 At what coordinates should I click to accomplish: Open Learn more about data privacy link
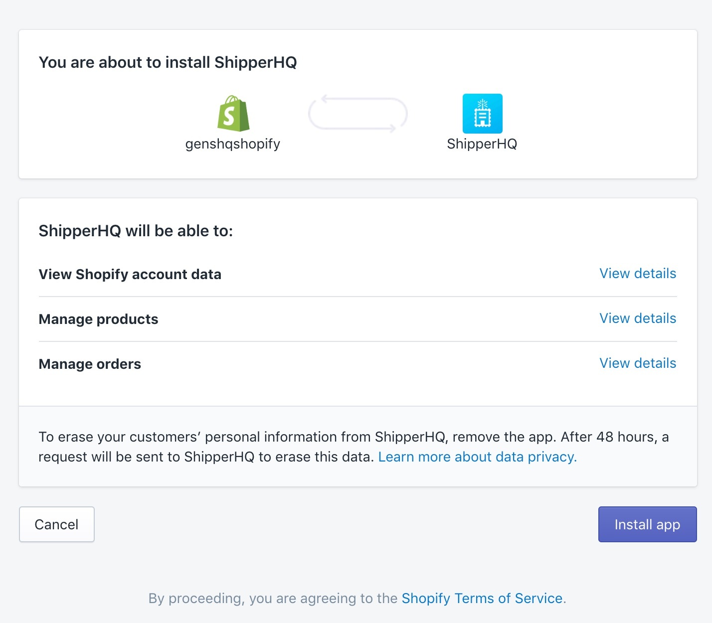(477, 457)
